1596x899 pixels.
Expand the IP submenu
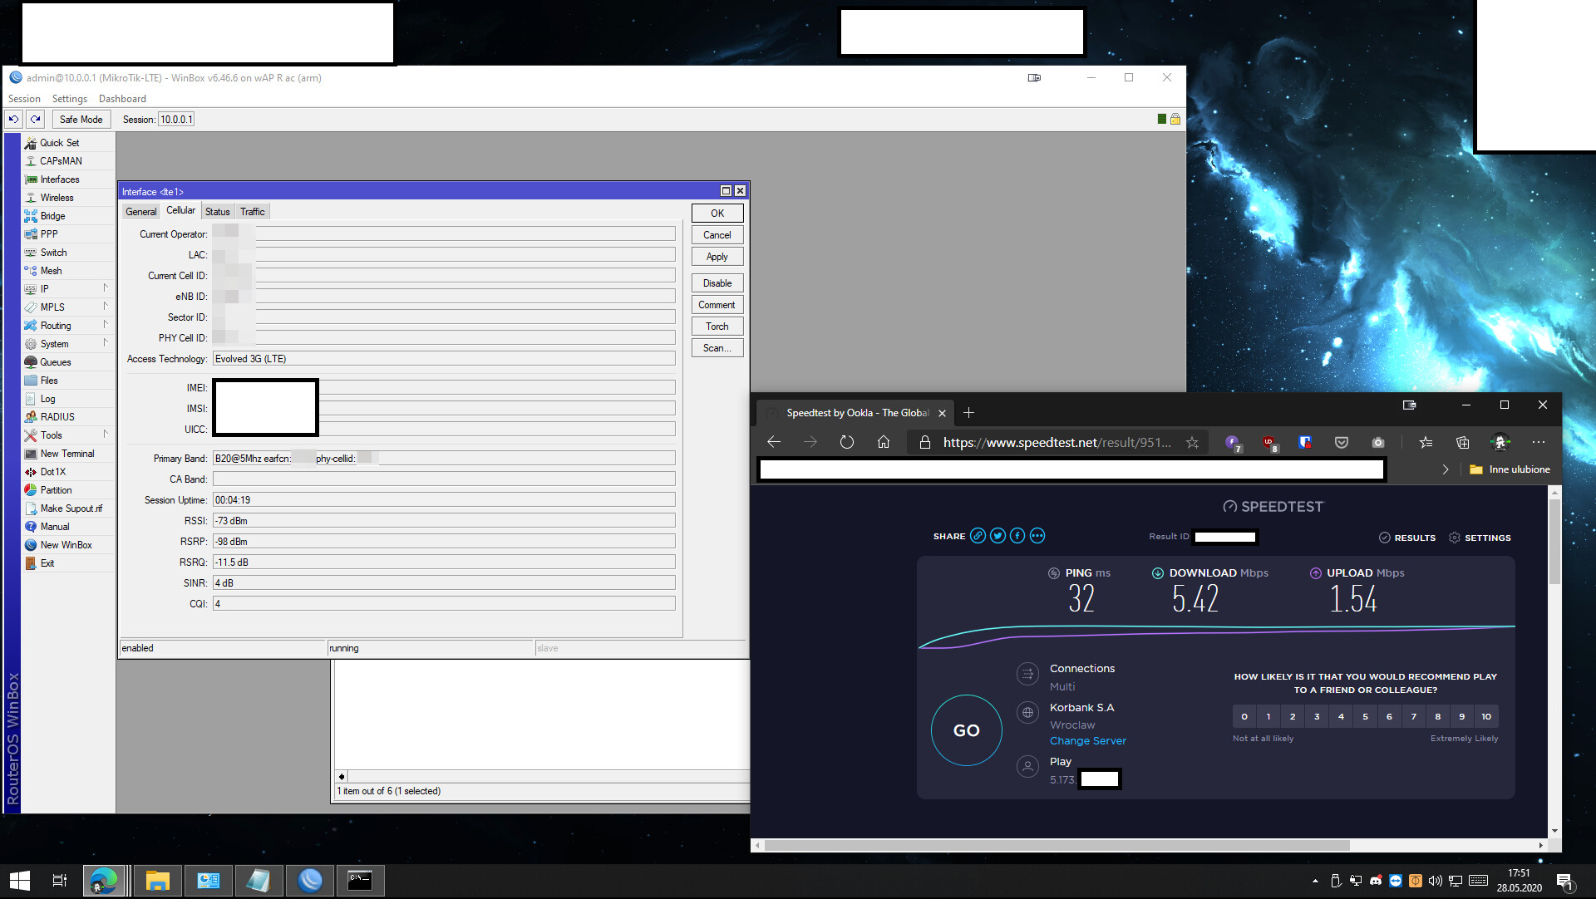click(45, 288)
